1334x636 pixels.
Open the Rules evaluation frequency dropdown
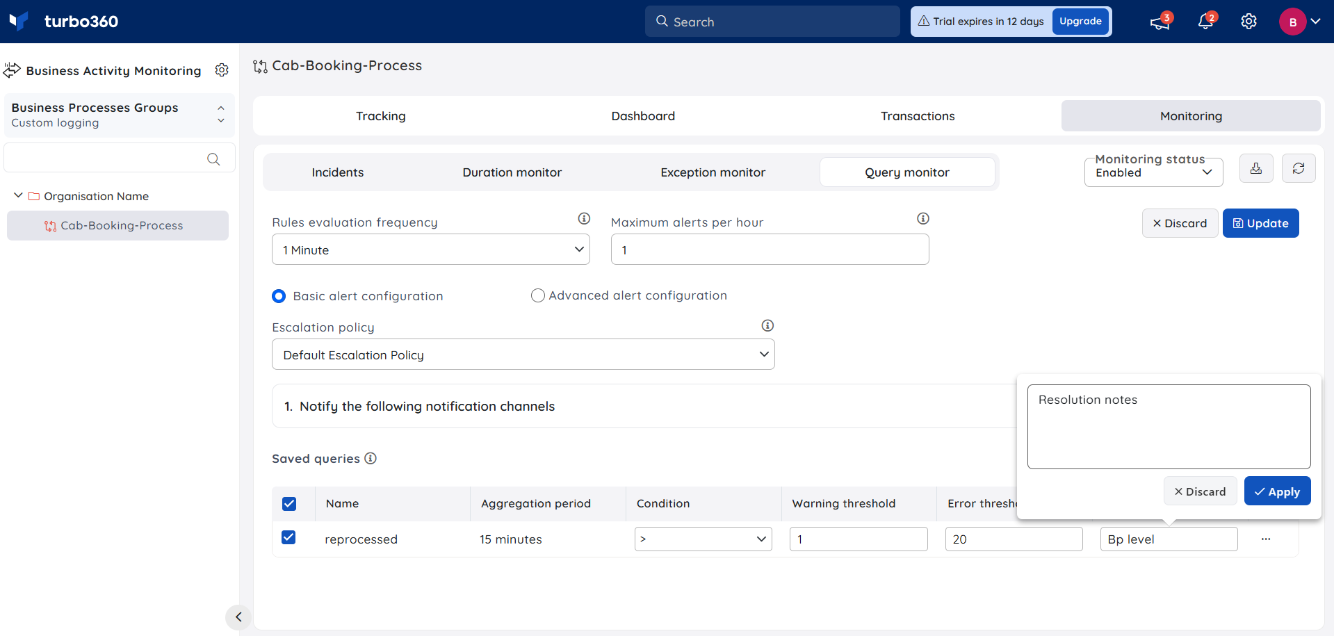pos(431,250)
